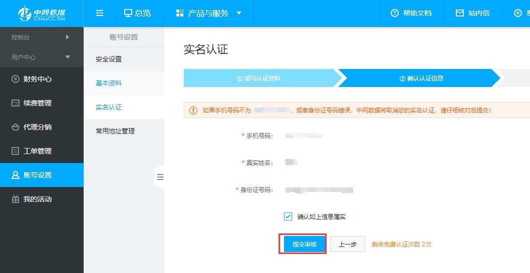The width and height of the screenshot is (530, 273).
Task: Click 上一步 button
Action: coord(347,244)
